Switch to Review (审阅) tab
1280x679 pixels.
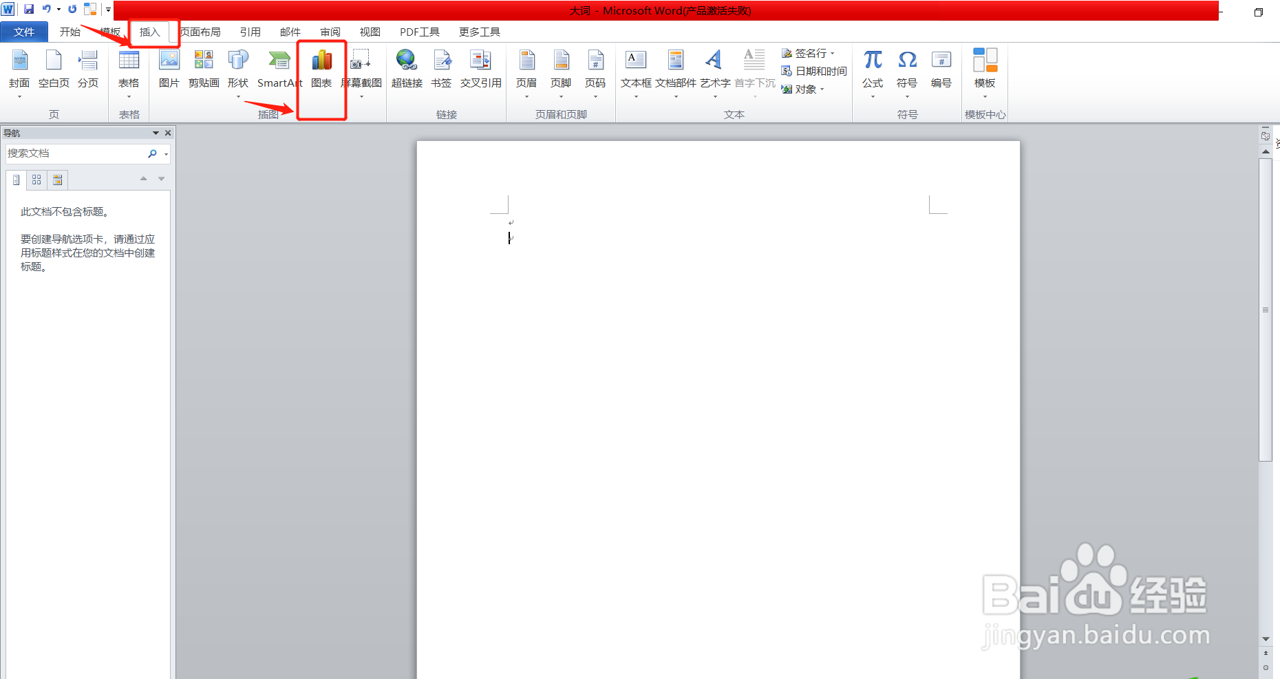330,32
